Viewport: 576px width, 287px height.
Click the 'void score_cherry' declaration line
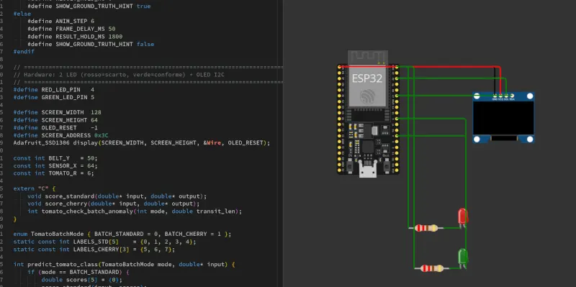(113, 204)
